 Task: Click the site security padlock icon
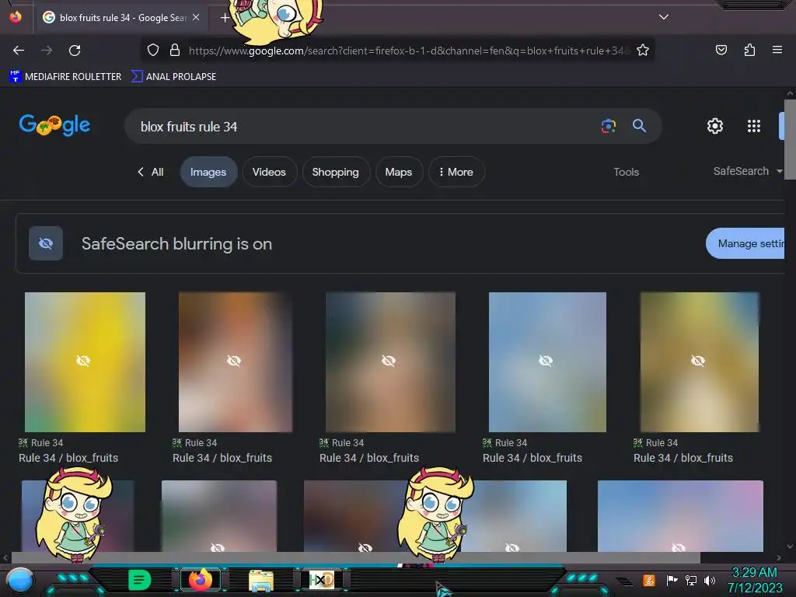coord(175,50)
